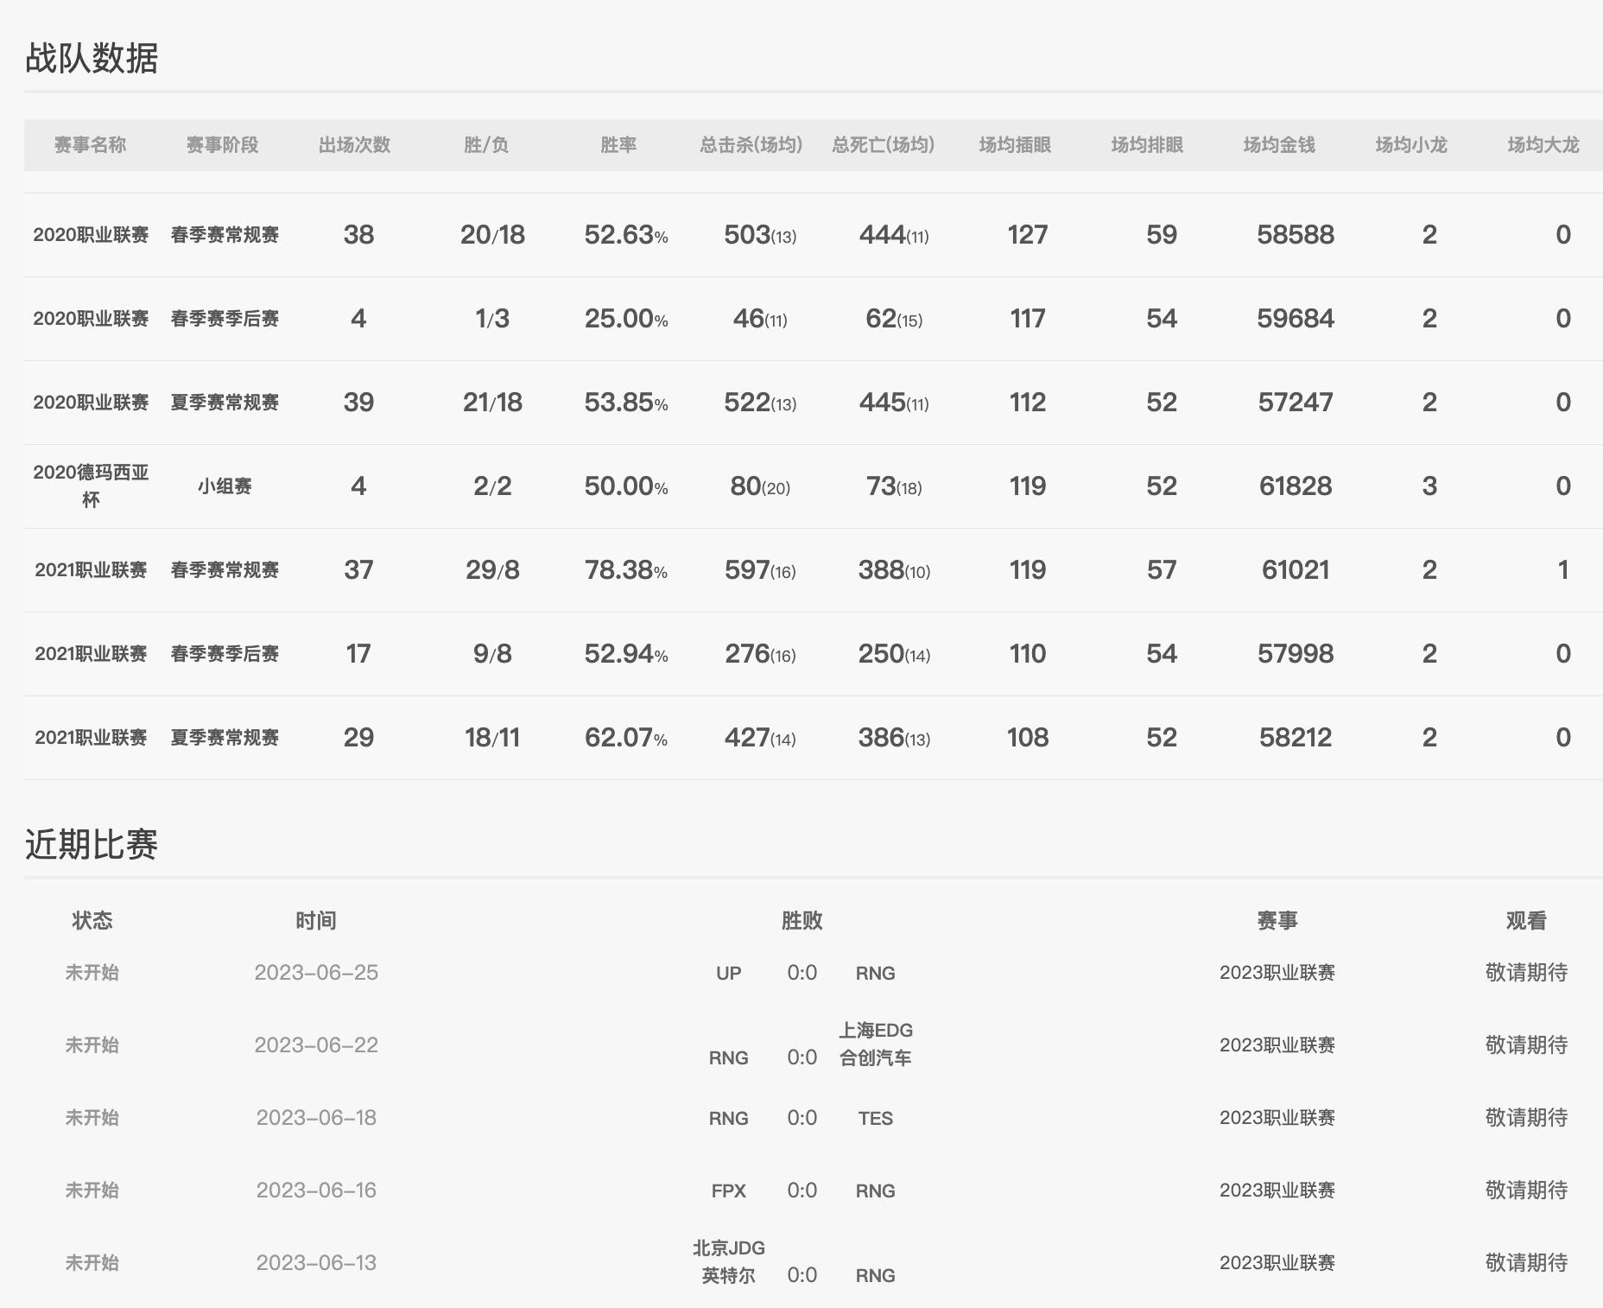This screenshot has width=1603, height=1308.
Task: Click the 2020职业联赛 春季赛季后赛 entry
Action: click(x=91, y=318)
